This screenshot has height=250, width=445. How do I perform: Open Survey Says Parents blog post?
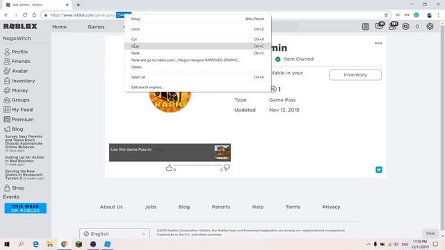tap(24, 144)
